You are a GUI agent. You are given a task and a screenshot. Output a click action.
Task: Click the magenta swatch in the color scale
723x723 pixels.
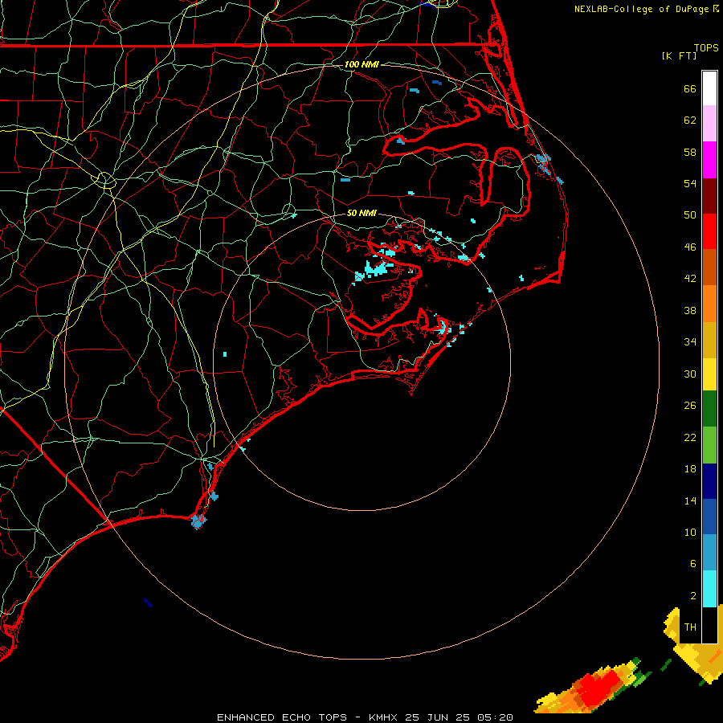pos(709,160)
